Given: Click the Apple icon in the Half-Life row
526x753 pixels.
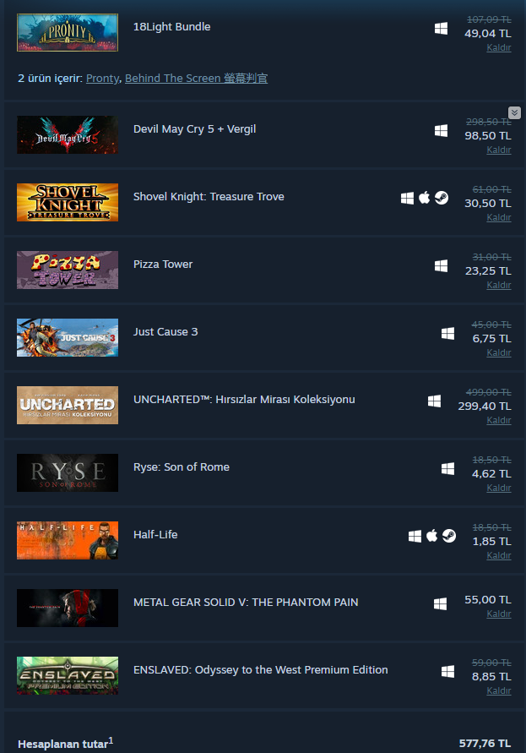Looking at the screenshot, I should click(432, 536).
